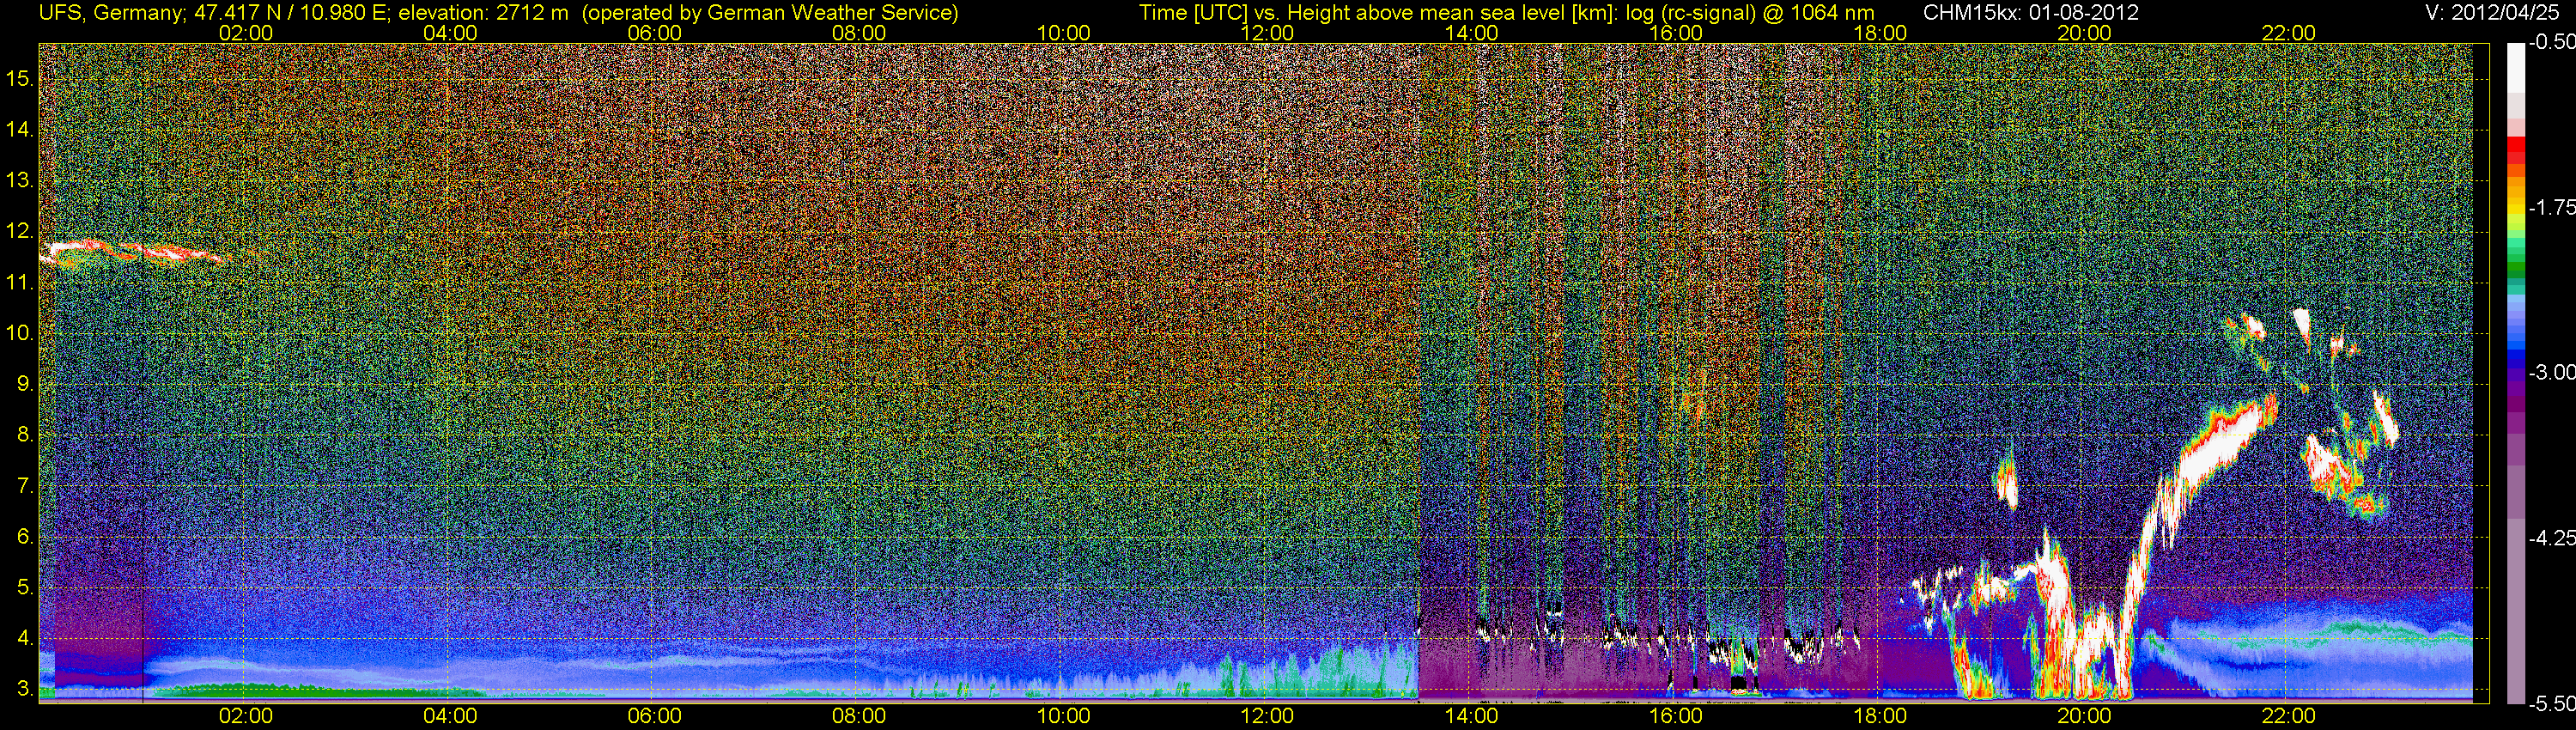Click '04:00' on the top time axis
Screen dimensions: 2576x730
click(450, 33)
